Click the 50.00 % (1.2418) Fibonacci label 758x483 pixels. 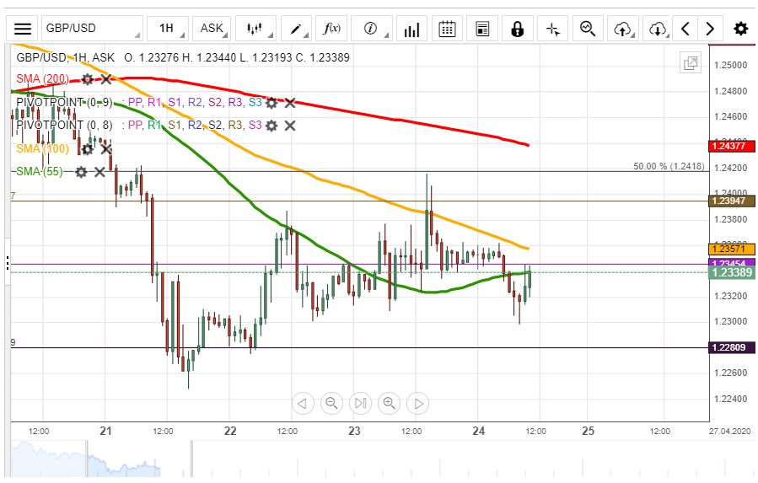(x=669, y=166)
